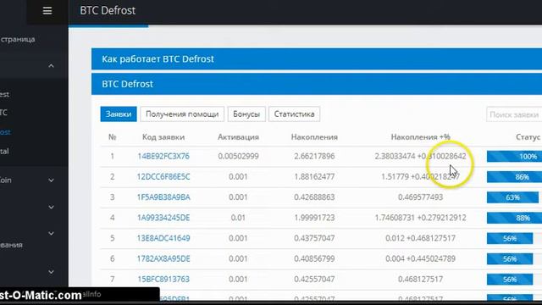Open request code 12DCC6F86E5C

coord(163,177)
